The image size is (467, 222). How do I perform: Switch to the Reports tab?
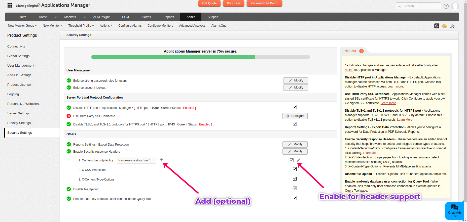click(x=169, y=17)
